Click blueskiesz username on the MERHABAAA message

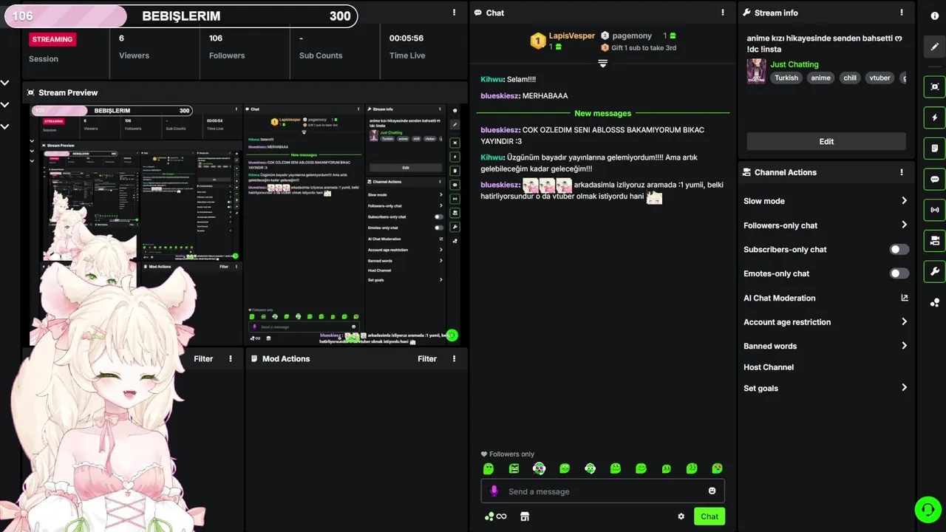coord(500,96)
